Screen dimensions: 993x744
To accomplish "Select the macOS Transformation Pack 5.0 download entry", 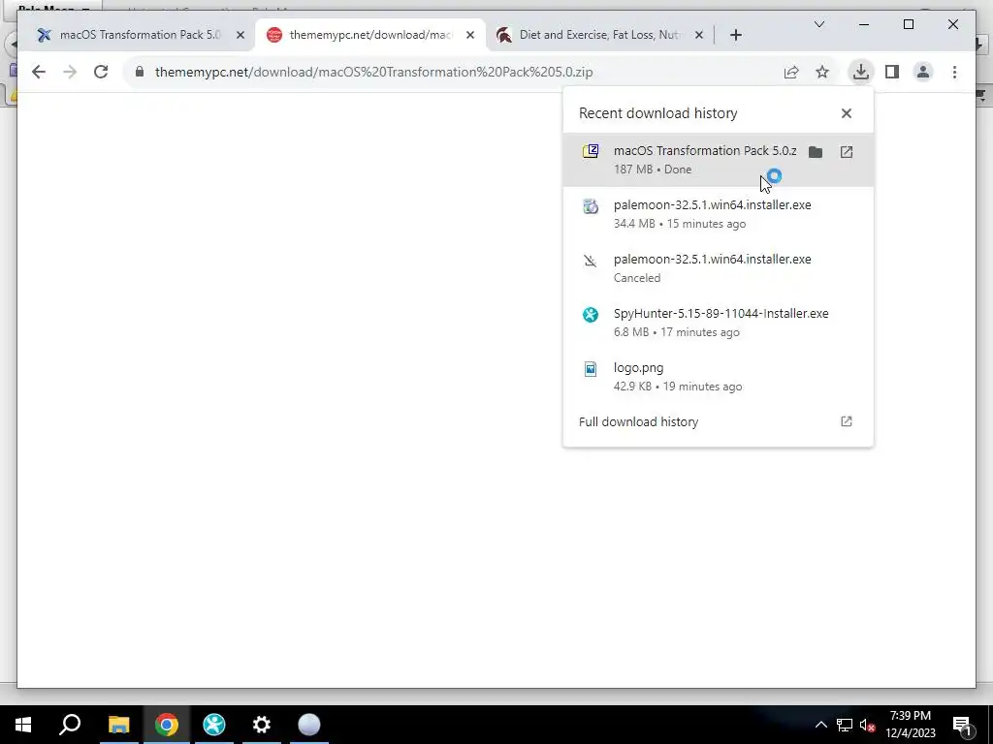I will [719, 160].
